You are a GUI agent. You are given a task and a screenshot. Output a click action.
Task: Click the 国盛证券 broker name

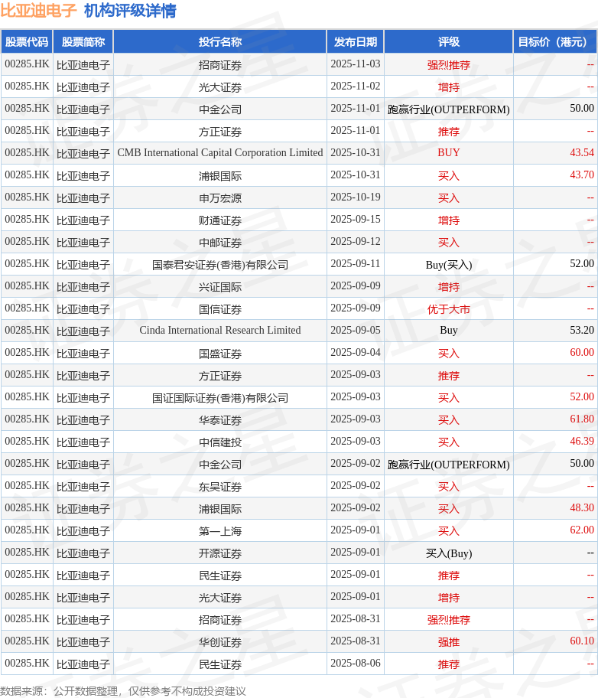(219, 354)
